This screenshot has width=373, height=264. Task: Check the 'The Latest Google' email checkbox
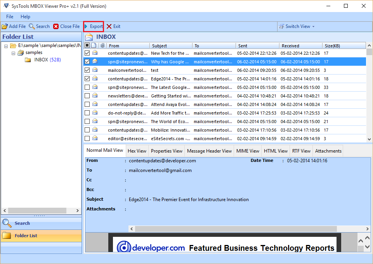click(x=87, y=87)
